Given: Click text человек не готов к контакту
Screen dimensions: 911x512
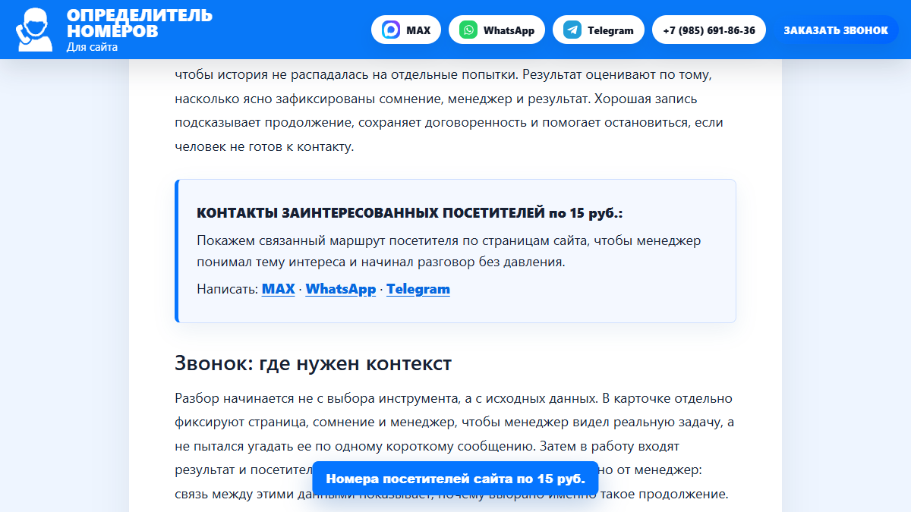Looking at the screenshot, I should point(264,146).
